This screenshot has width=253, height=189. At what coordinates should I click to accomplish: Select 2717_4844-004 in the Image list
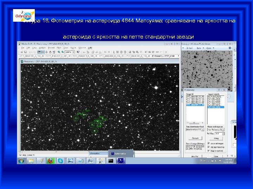[195, 103]
